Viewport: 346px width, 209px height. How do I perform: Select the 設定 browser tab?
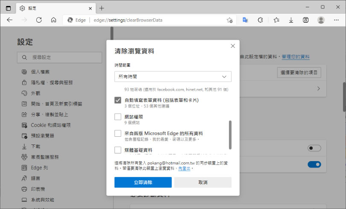pos(51,8)
